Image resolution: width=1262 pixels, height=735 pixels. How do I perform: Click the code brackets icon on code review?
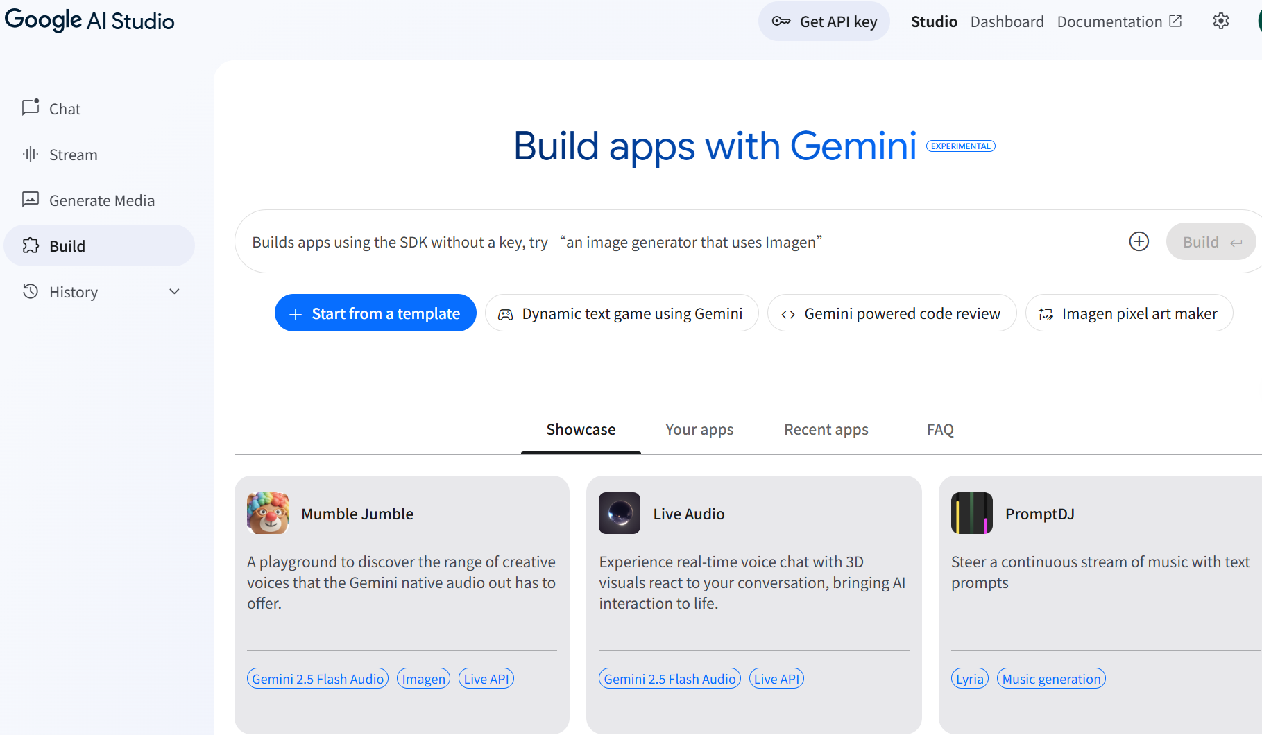788,314
